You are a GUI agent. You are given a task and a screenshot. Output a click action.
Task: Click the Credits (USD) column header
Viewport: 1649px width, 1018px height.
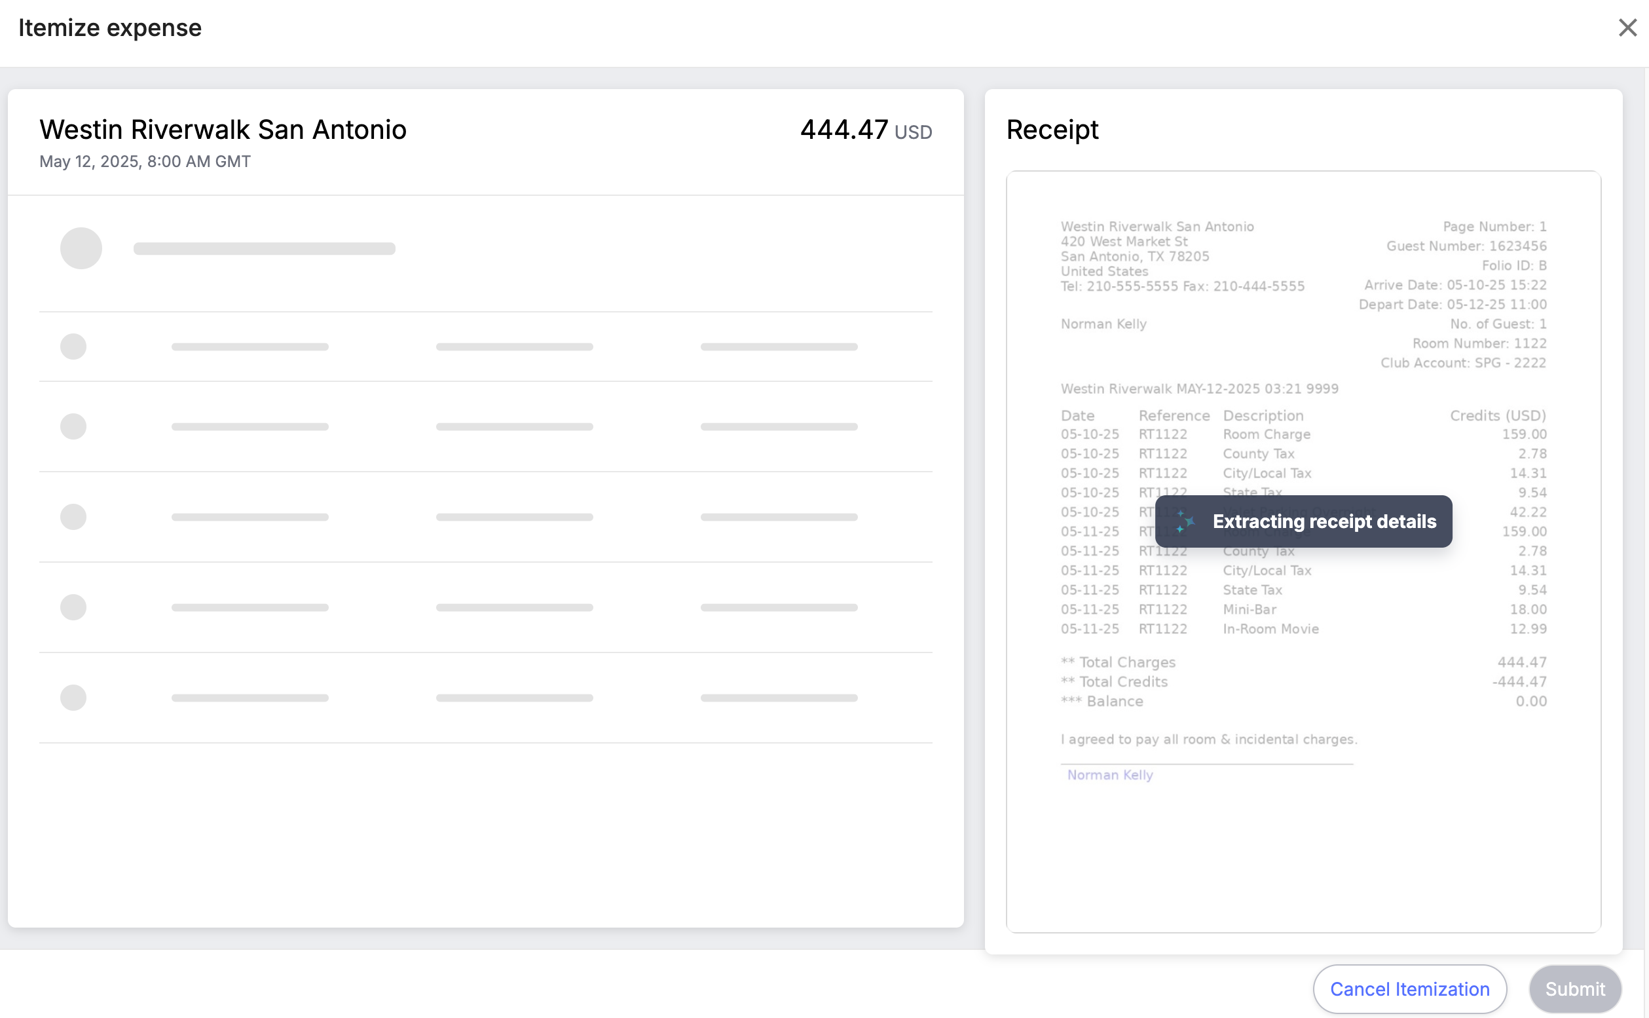(x=1498, y=415)
